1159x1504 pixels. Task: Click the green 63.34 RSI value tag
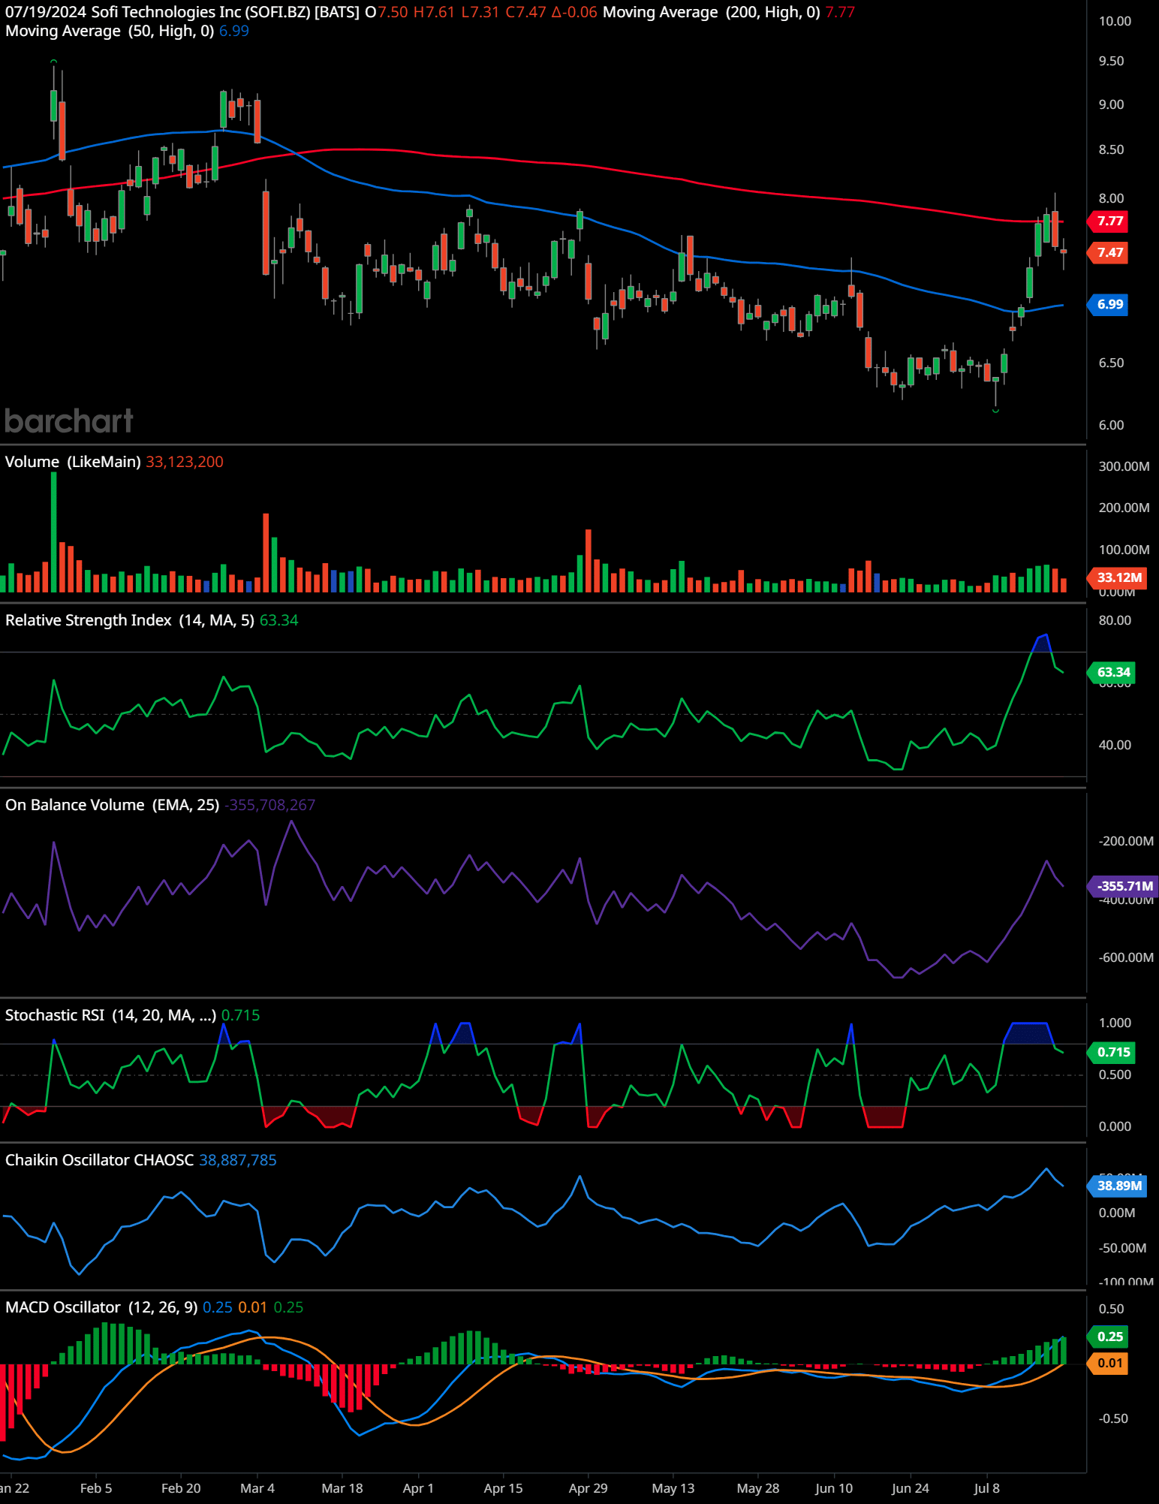point(1112,672)
